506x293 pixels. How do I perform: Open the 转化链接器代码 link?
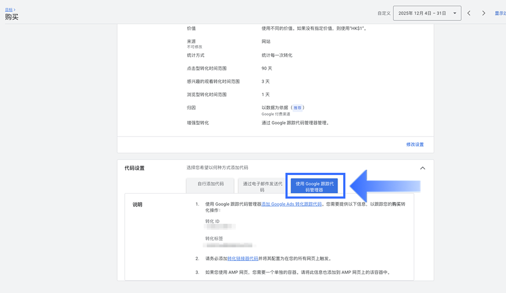tap(243, 258)
